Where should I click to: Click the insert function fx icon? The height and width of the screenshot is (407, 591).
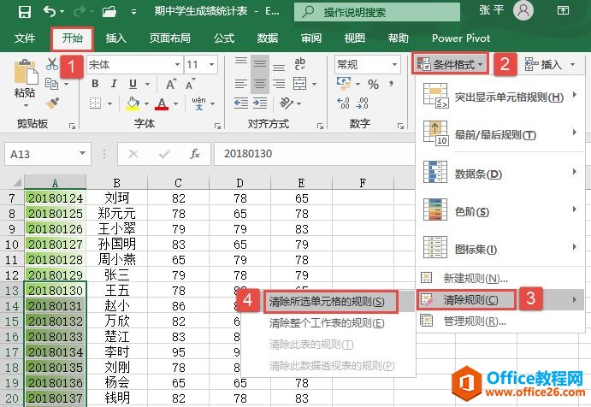pos(195,154)
